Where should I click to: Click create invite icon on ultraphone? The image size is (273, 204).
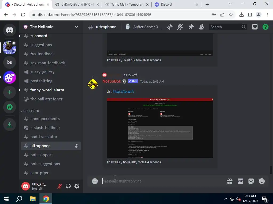tap(77, 146)
